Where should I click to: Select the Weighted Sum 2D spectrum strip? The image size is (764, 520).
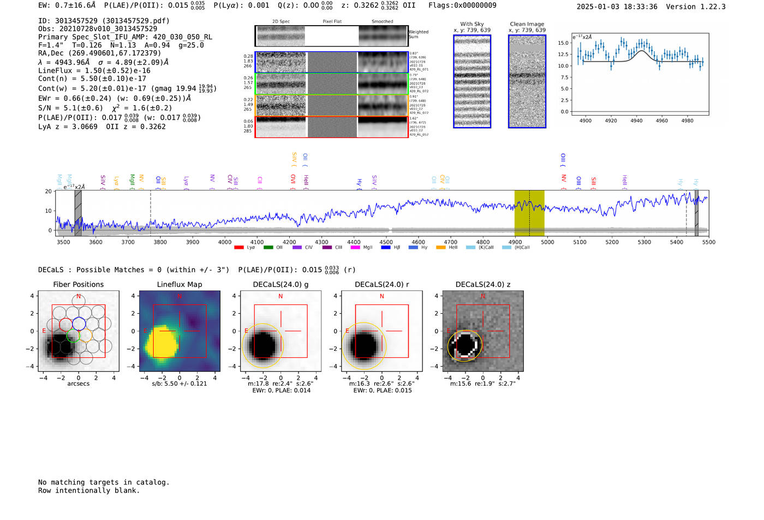click(331, 35)
